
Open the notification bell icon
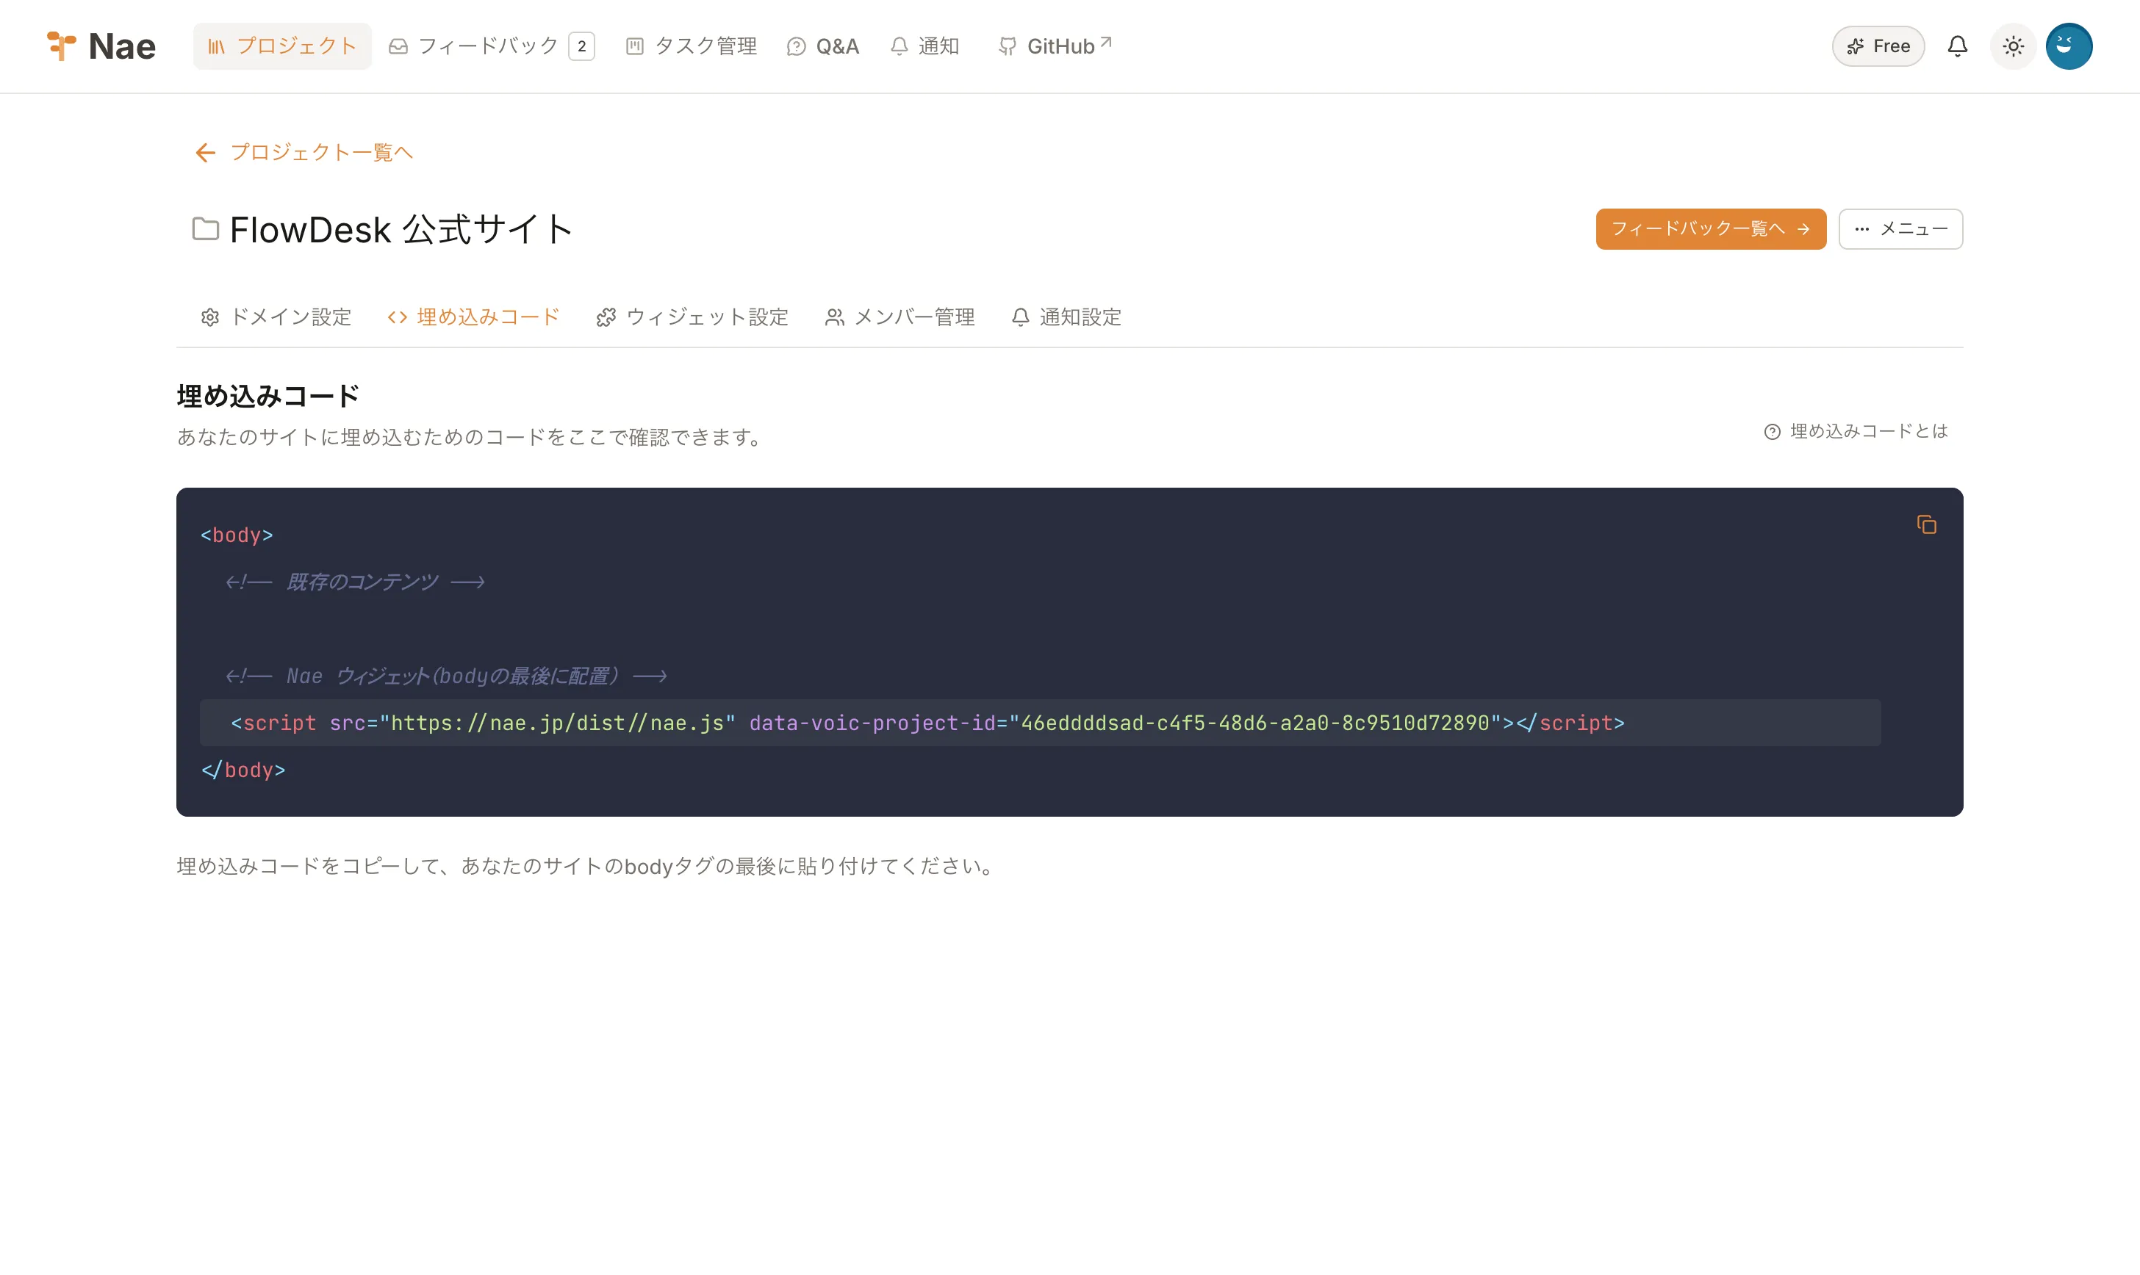[1958, 46]
